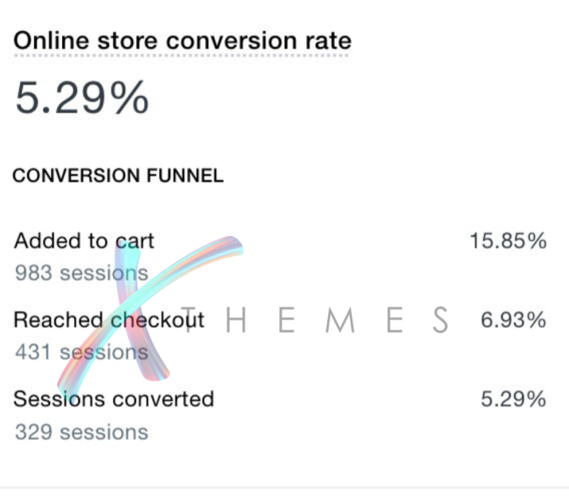This screenshot has height=498, width=569.
Task: Select the 15.85% added to cart percentage
Action: [508, 241]
